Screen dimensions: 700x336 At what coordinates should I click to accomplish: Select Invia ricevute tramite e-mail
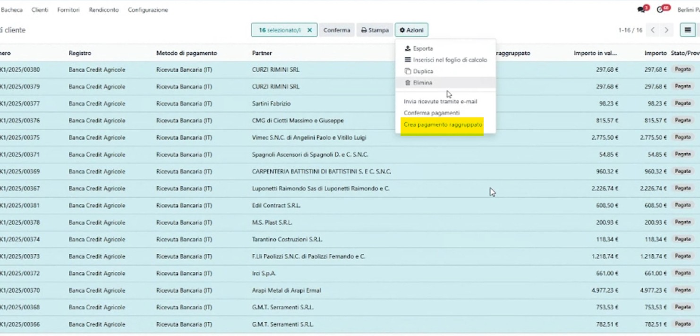440,101
